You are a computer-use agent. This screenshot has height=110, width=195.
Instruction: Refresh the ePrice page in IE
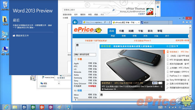pyautogui.click(x=109, y=22)
